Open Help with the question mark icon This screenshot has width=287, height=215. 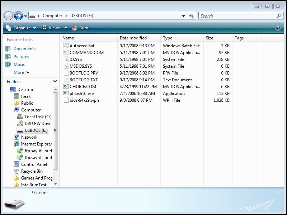click(x=278, y=28)
